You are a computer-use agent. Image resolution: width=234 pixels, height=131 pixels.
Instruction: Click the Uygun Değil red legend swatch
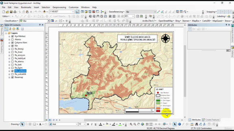tap(158, 111)
